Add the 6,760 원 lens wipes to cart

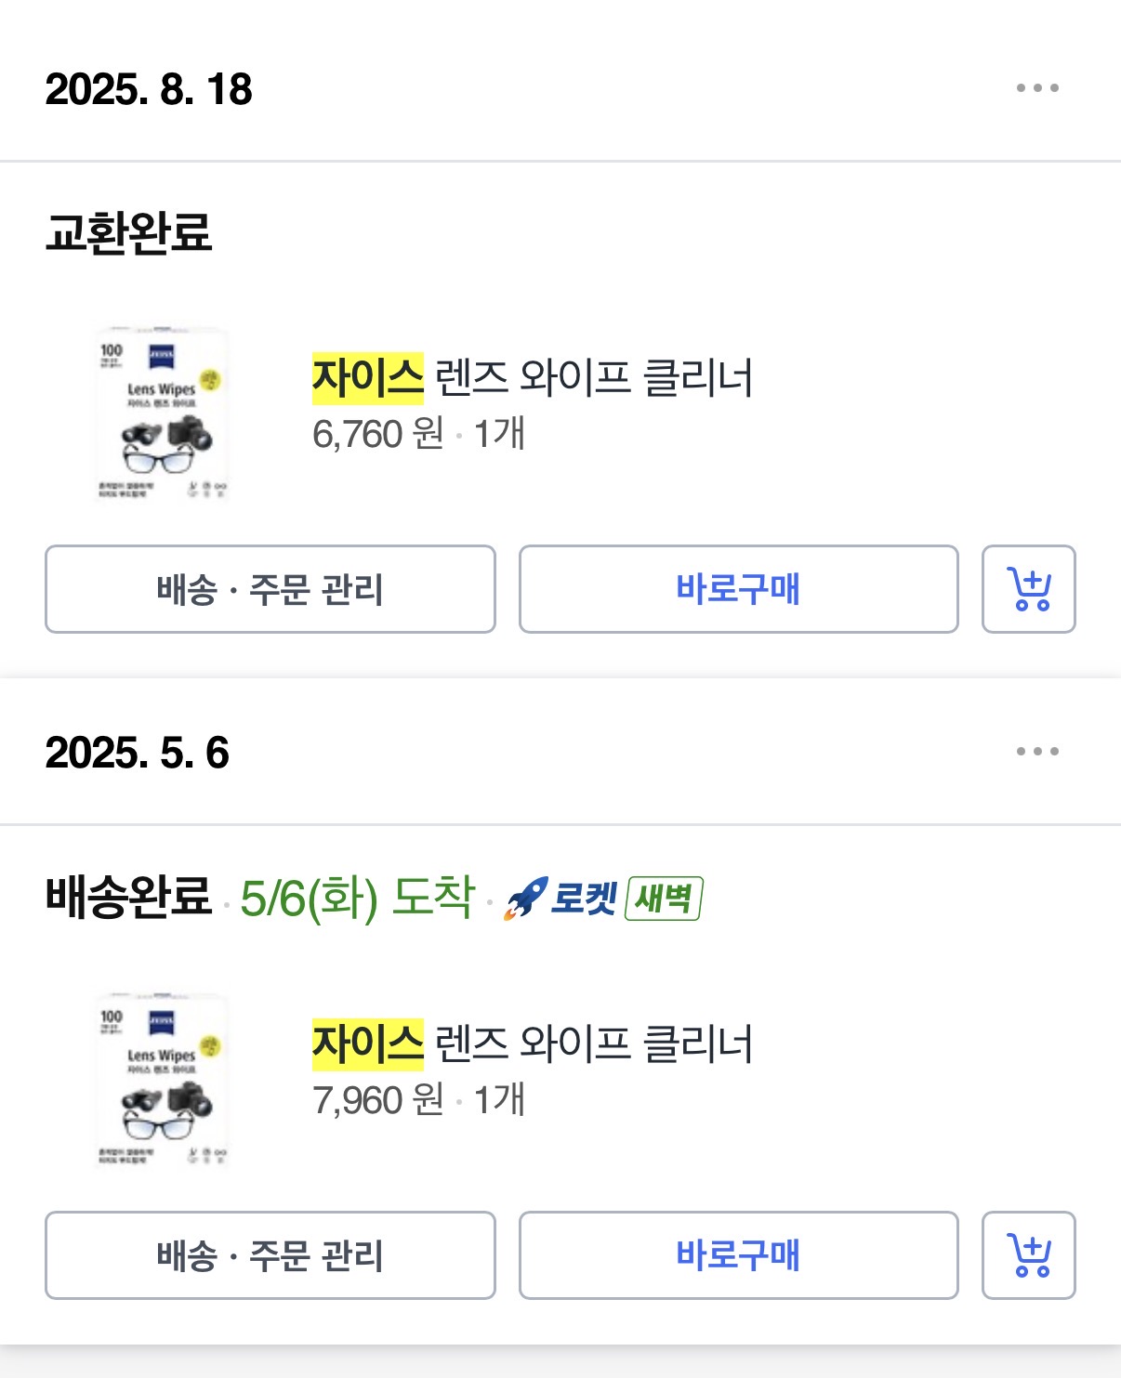click(1028, 589)
